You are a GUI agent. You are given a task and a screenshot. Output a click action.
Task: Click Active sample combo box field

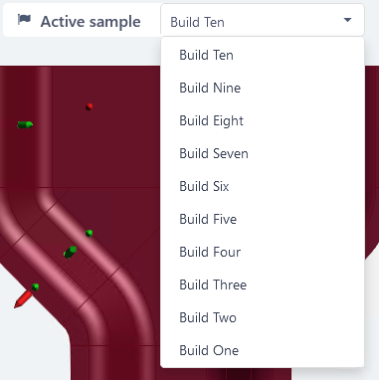tap(263, 20)
